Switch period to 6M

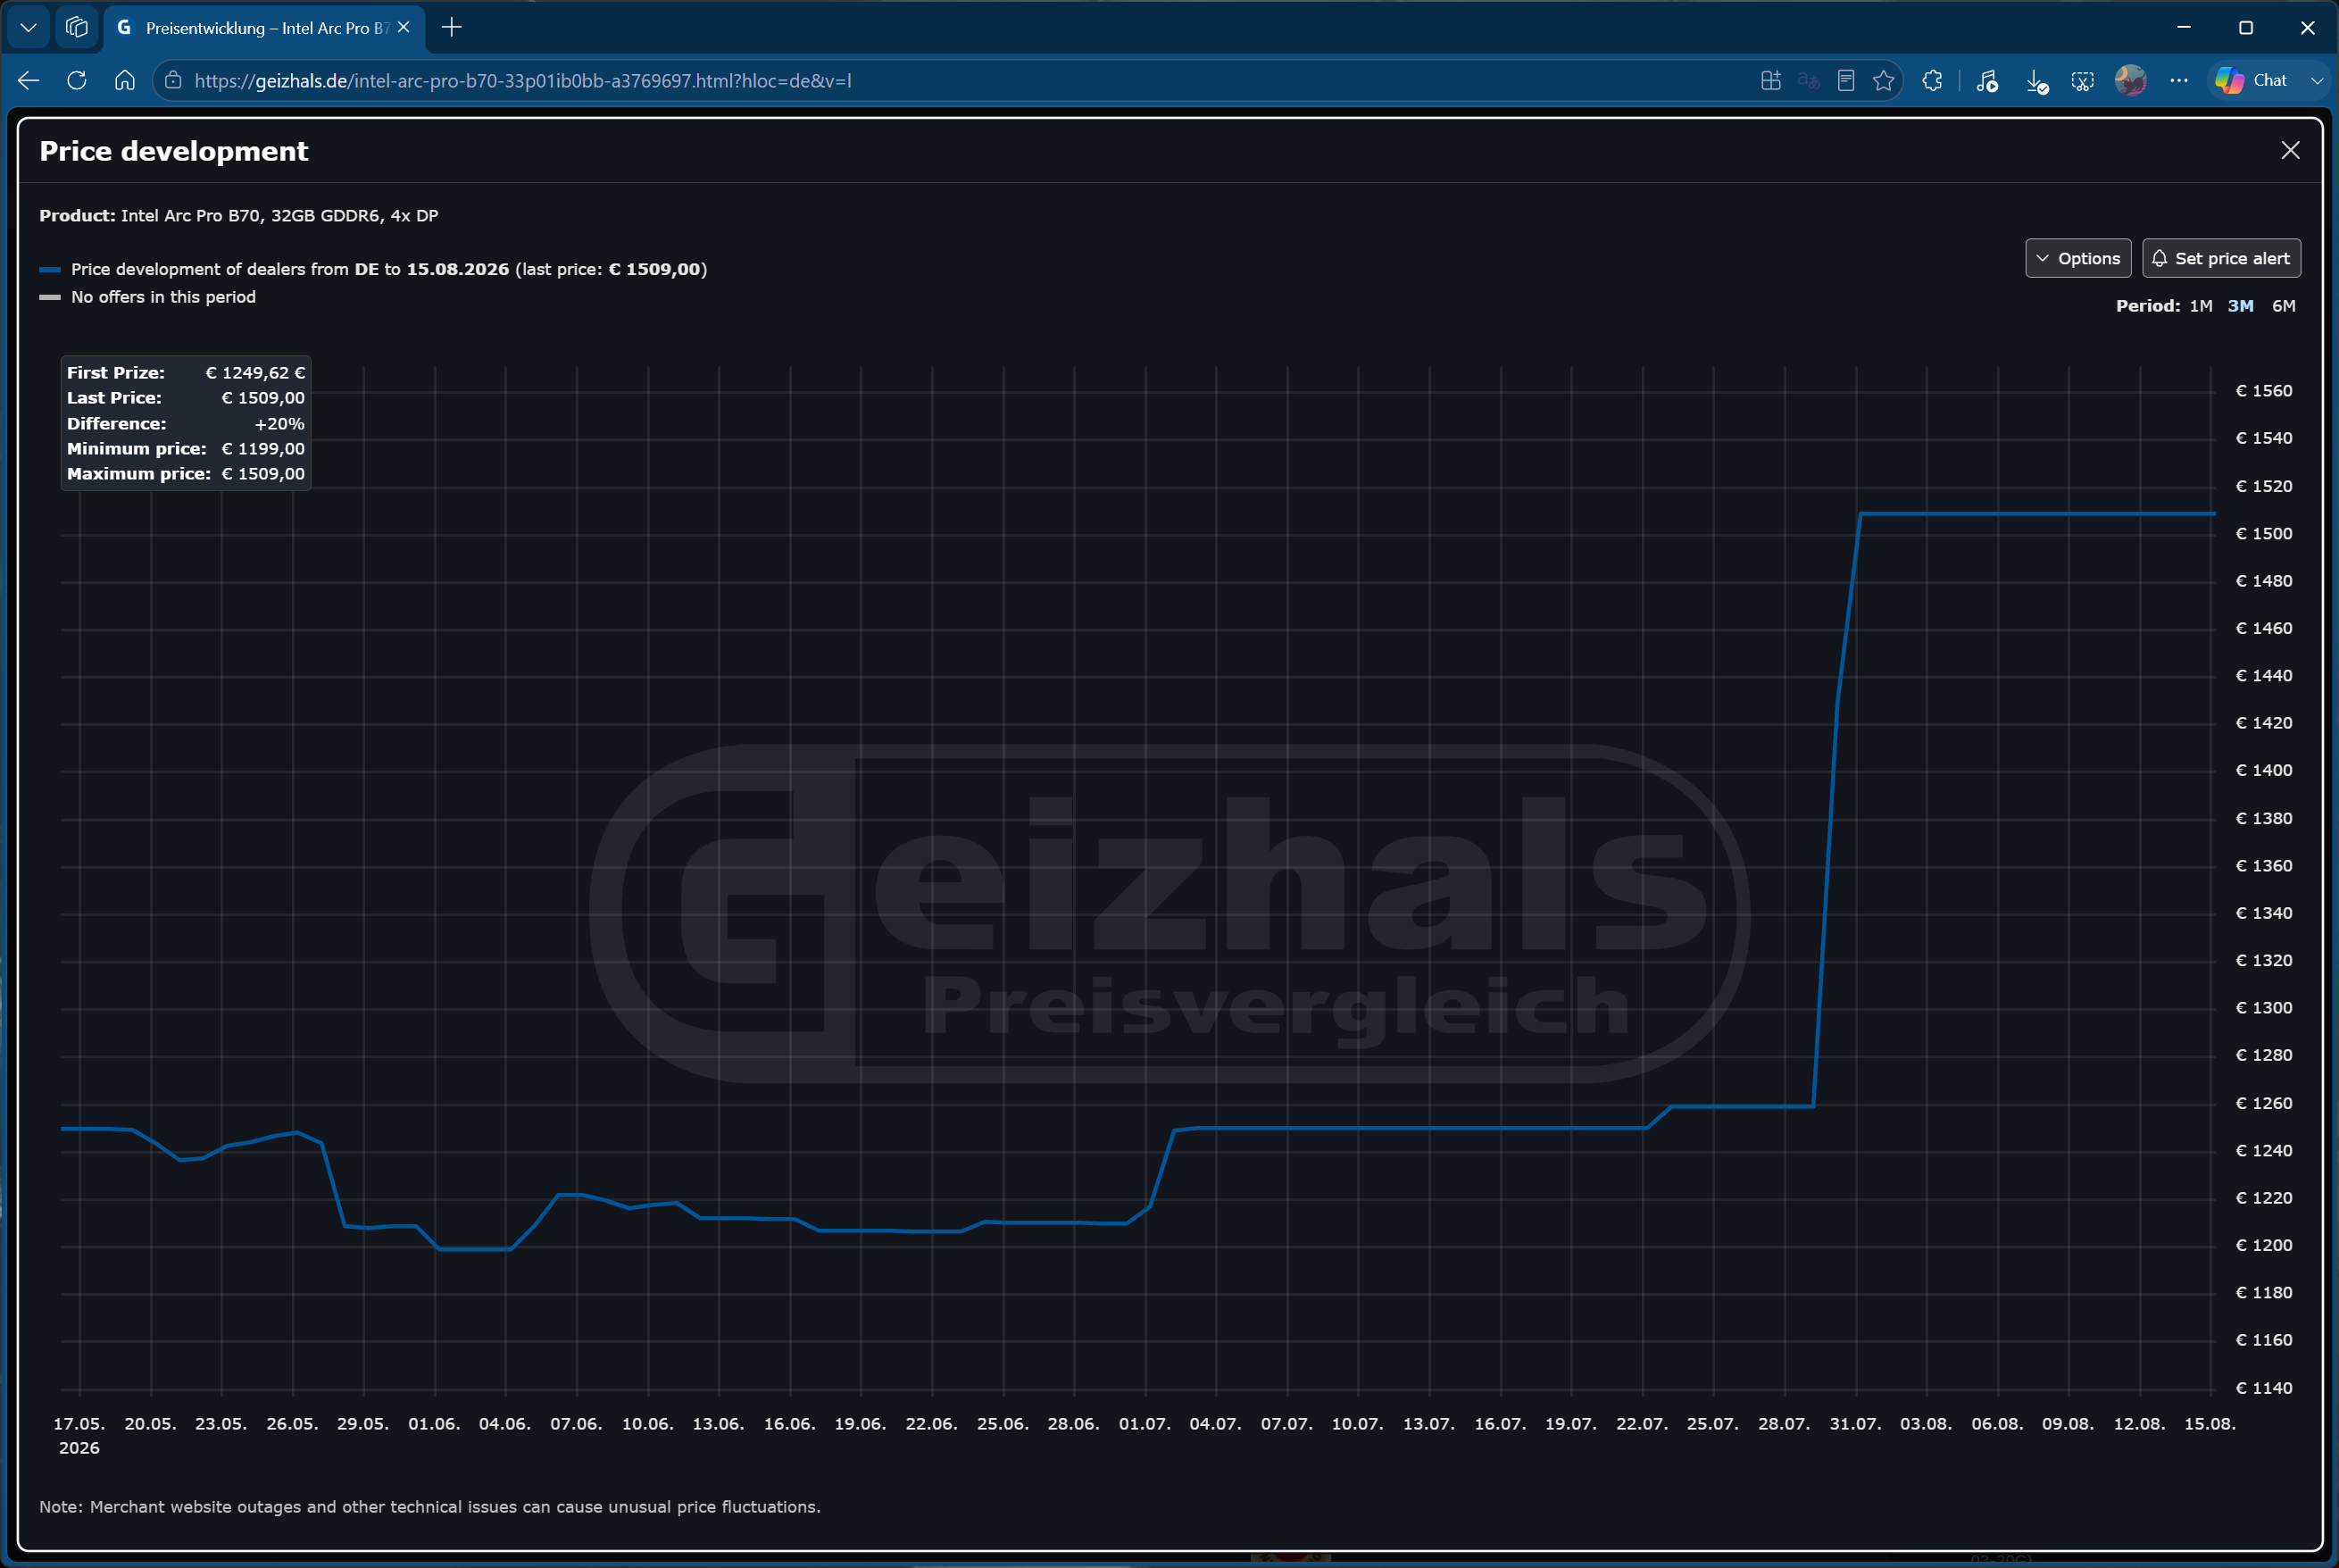click(2283, 306)
